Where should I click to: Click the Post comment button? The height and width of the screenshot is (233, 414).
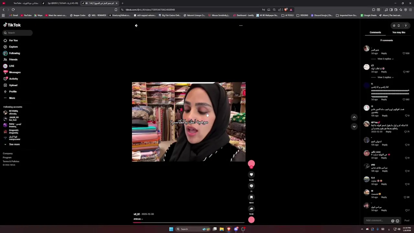coord(407,221)
